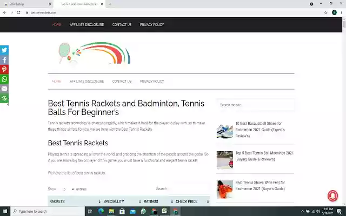Open Top 5 Best Tennis Ball Machines link
346x216 pixels.
(x=264, y=156)
